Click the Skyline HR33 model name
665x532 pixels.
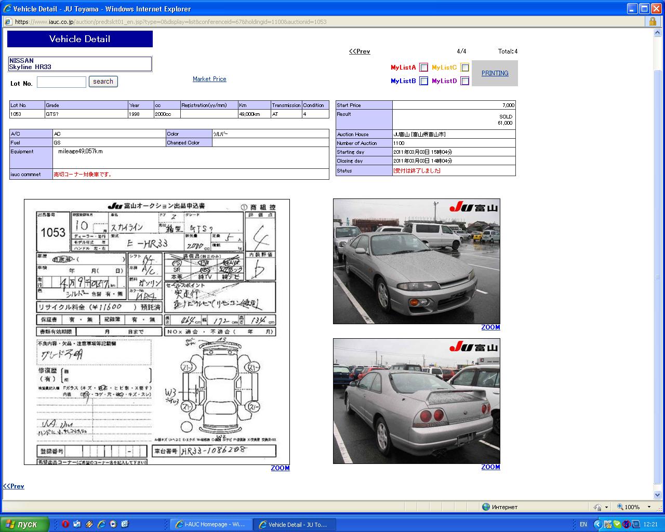click(30, 67)
